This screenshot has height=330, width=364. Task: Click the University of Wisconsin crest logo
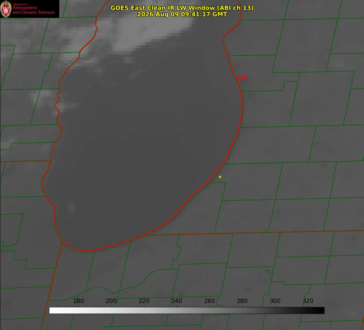pos(6,9)
